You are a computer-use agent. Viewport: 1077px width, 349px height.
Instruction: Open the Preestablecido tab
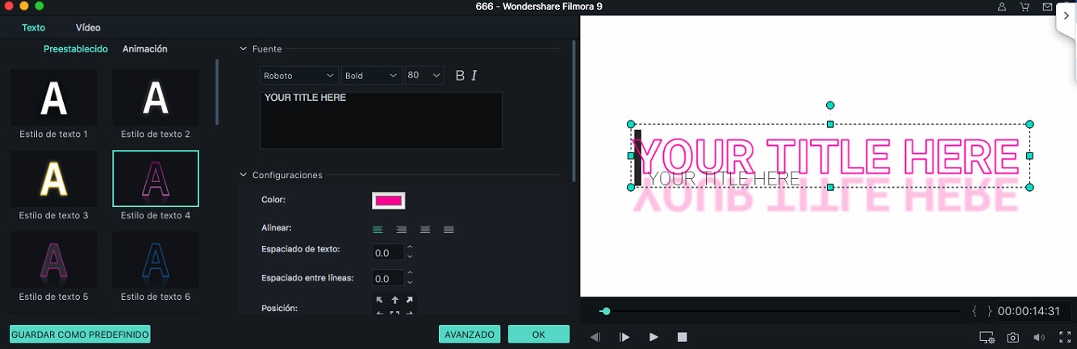click(75, 49)
